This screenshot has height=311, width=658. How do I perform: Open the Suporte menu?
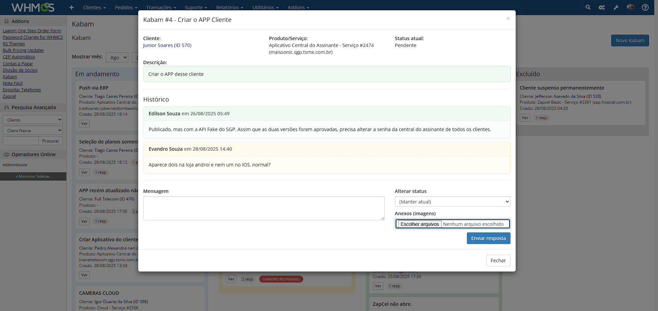pyautogui.click(x=196, y=8)
